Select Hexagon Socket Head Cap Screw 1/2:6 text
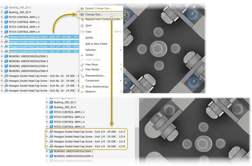Image resolution: width=252 pixels, height=166 pixels. click(x=89, y=146)
